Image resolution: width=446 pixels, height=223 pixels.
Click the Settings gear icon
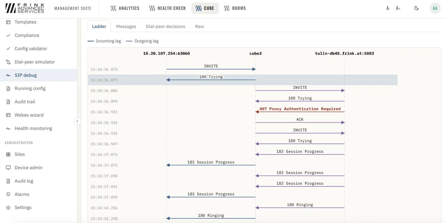pos(8,208)
